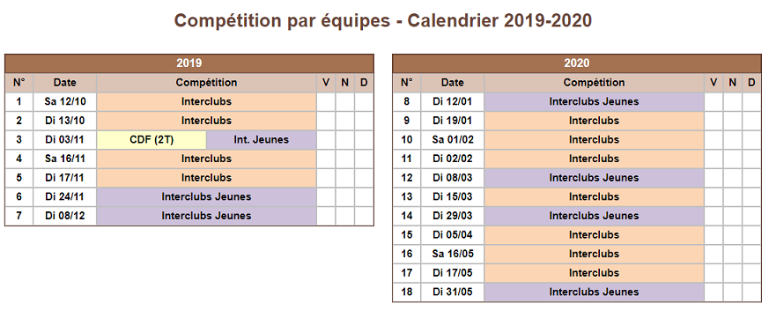Select Interclubs entry for Sa 01/02
The height and width of the screenshot is (318, 769).
click(x=594, y=140)
